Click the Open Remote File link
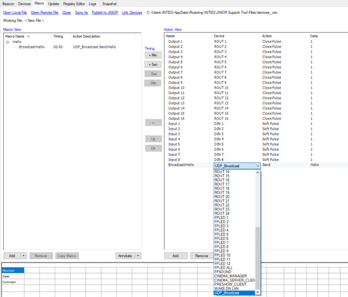 [x=44, y=12]
